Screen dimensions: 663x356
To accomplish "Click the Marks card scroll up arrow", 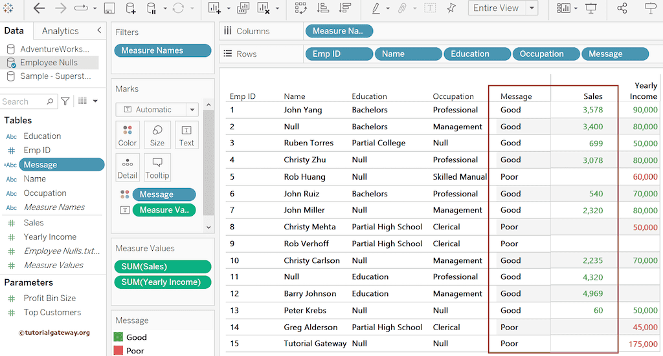I will 208,104.
